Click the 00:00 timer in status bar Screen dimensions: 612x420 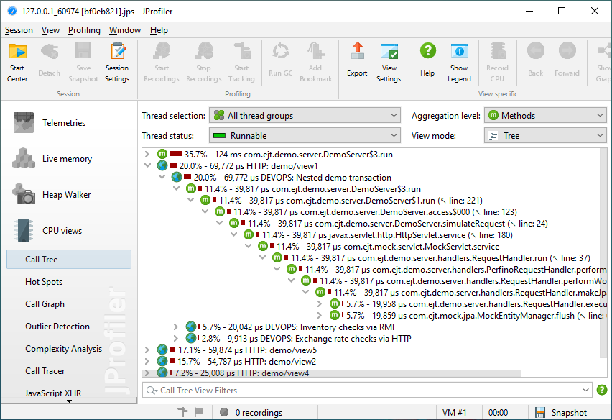(498, 413)
